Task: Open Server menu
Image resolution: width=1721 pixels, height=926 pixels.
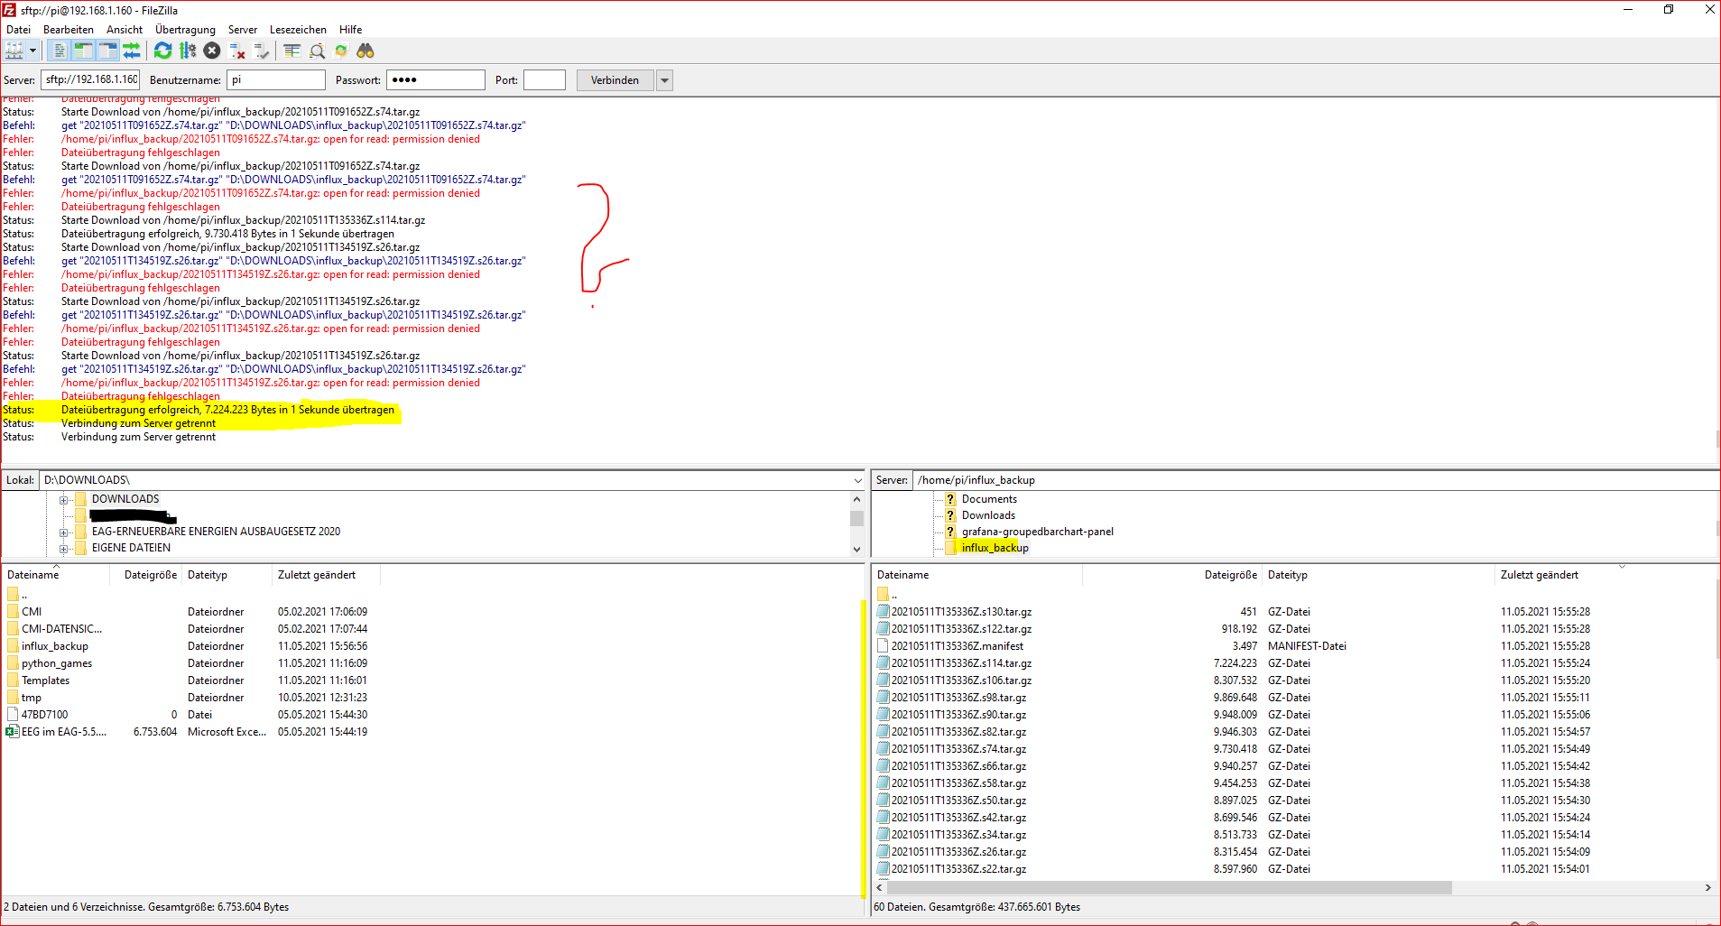Action: tap(243, 30)
